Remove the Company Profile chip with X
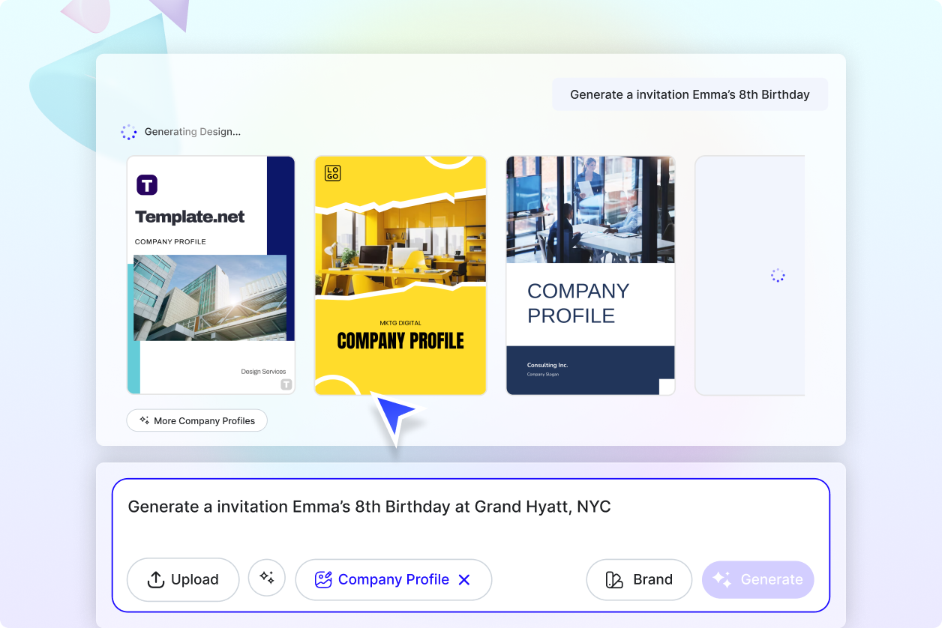 (x=464, y=579)
